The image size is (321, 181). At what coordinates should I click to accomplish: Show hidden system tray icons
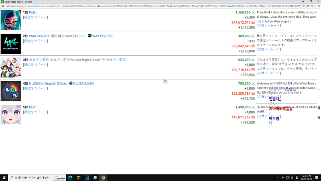coord(277,178)
